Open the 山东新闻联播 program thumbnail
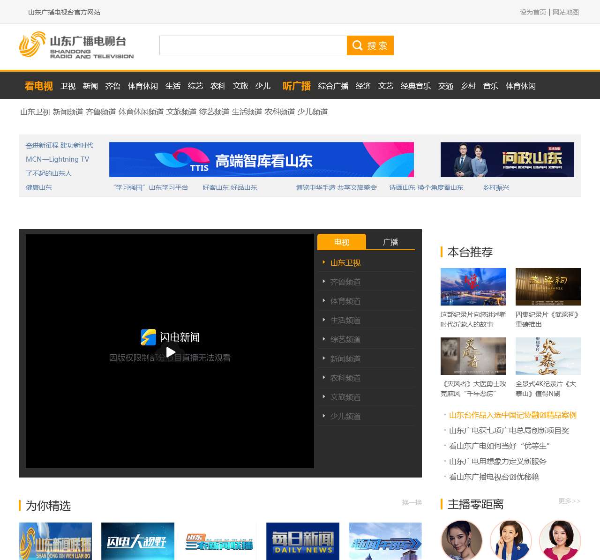The width and height of the screenshot is (600, 560). tap(55, 541)
